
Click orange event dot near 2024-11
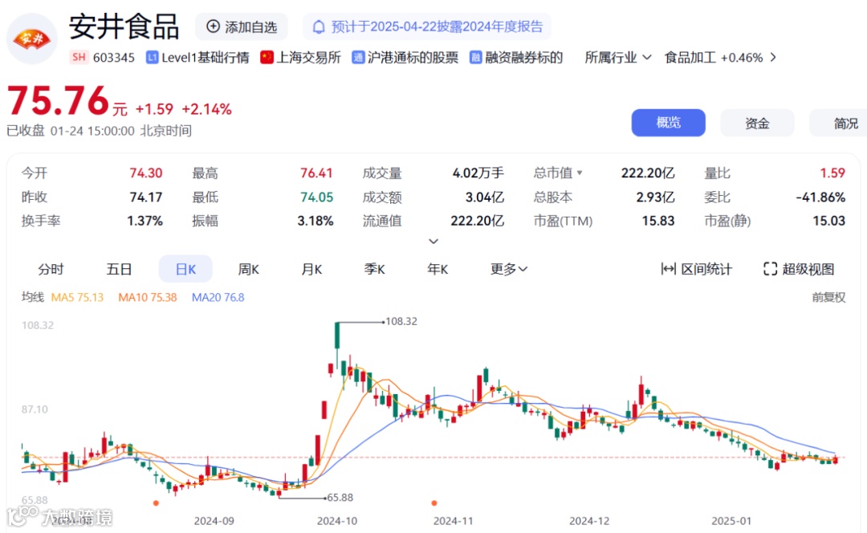pos(434,503)
